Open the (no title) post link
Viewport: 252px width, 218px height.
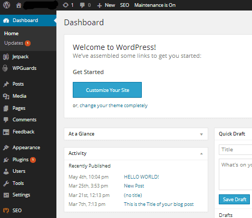pyautogui.click(x=133, y=195)
